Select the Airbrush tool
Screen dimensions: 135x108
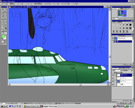[3, 16]
